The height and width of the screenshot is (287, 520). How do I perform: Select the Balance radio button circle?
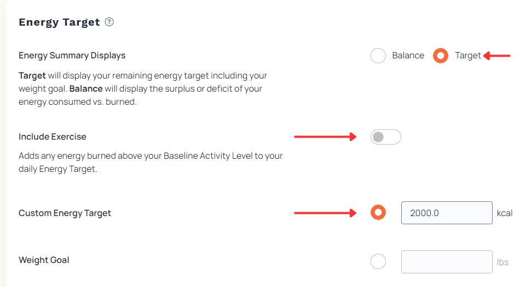click(378, 56)
